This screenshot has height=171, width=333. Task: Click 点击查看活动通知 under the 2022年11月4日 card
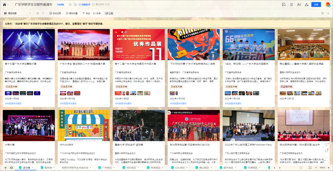13,104
